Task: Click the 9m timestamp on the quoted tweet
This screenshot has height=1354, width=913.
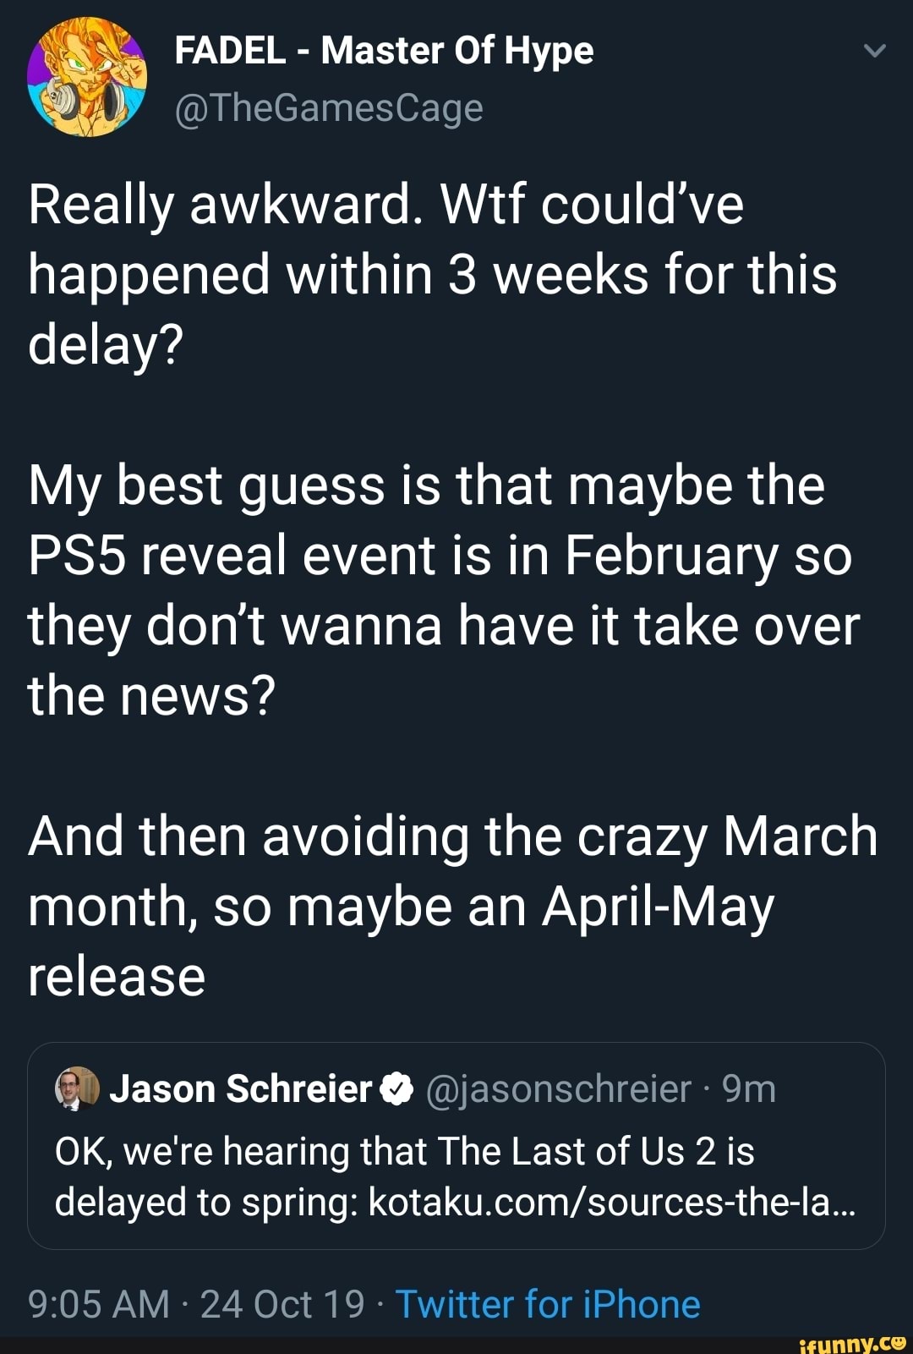Action: click(x=749, y=1088)
